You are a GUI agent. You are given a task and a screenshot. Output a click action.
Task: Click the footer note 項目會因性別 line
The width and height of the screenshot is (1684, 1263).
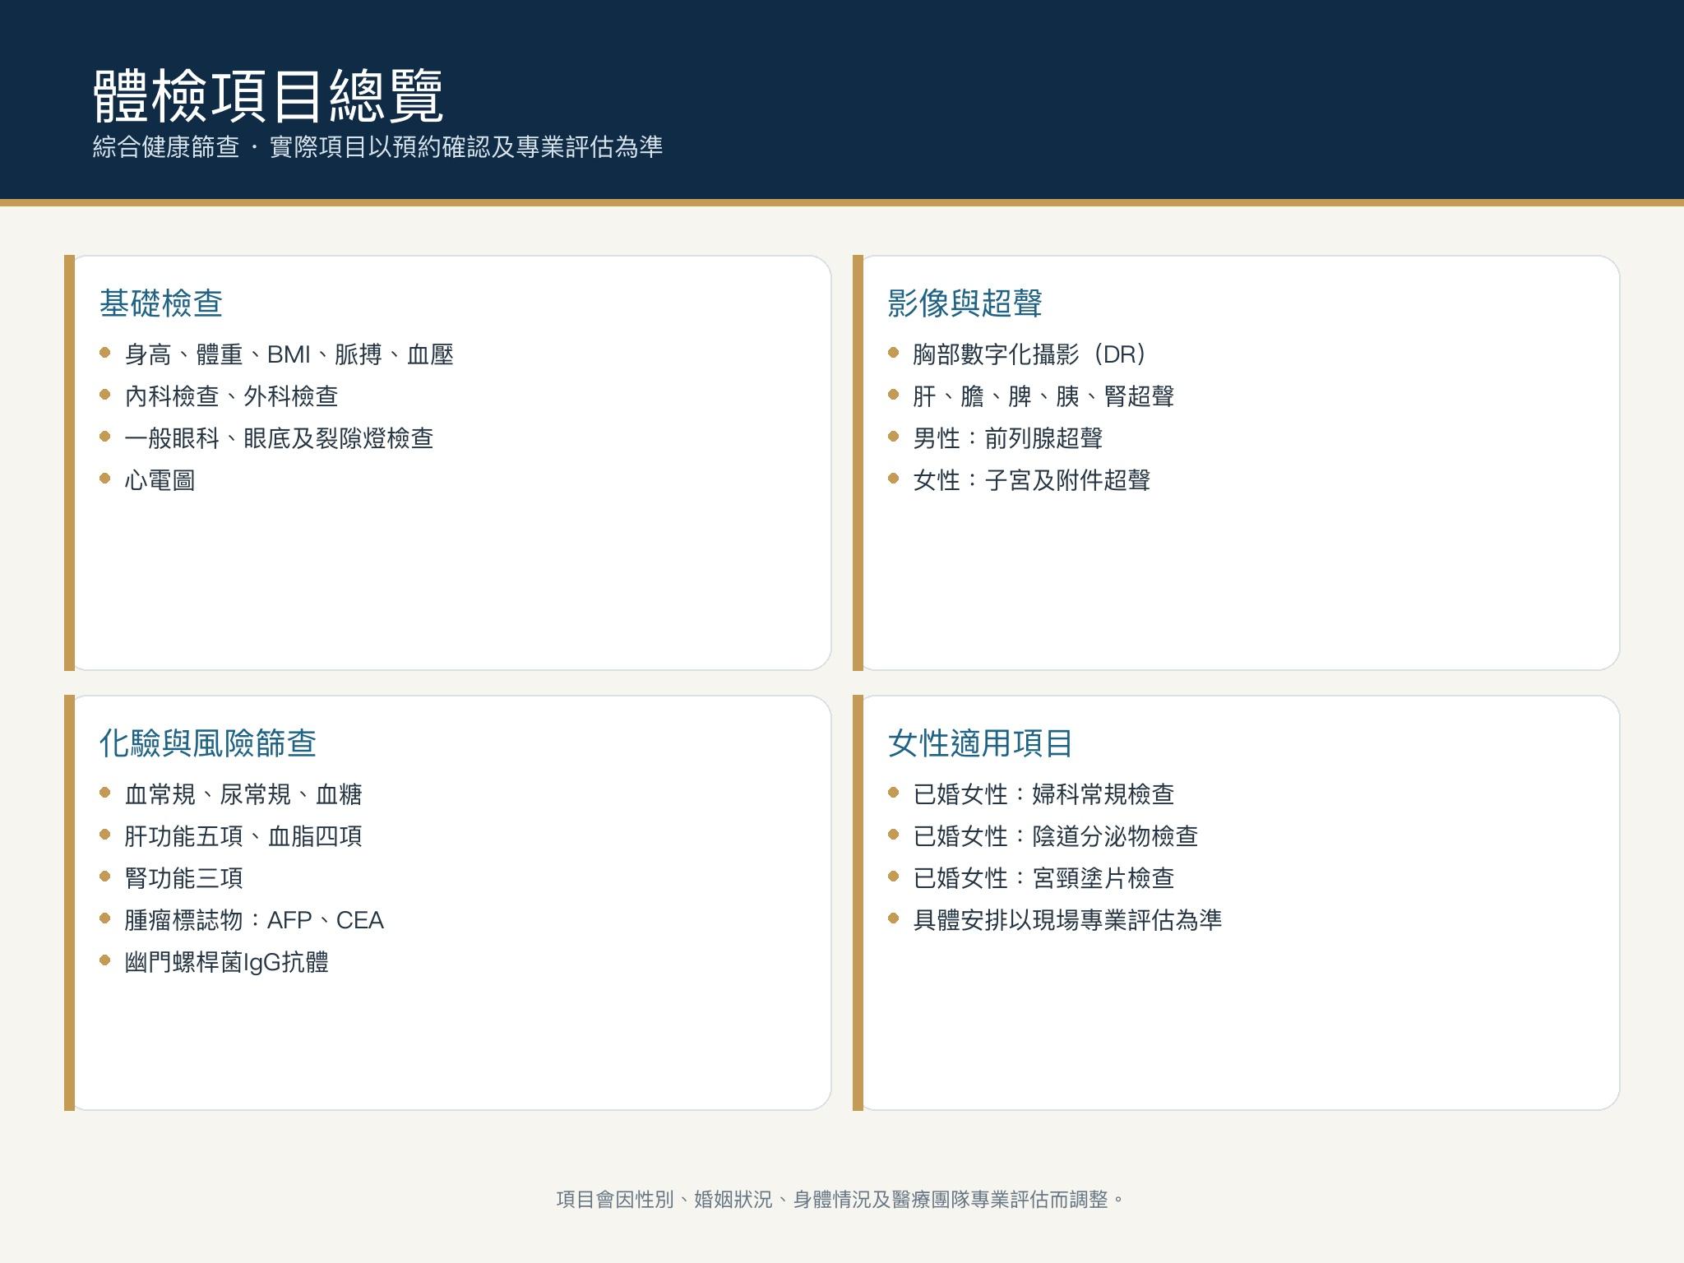(841, 1200)
